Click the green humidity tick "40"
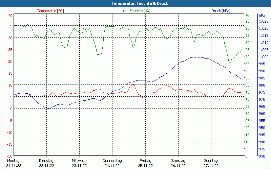 [x=248, y=99]
